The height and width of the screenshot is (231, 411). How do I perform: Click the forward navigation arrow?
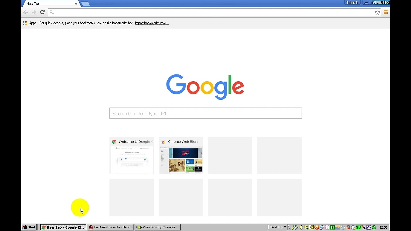pyautogui.click(x=34, y=12)
